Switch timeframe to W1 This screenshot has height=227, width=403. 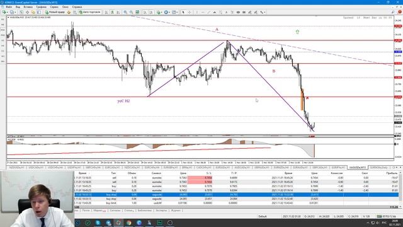click(3, 56)
